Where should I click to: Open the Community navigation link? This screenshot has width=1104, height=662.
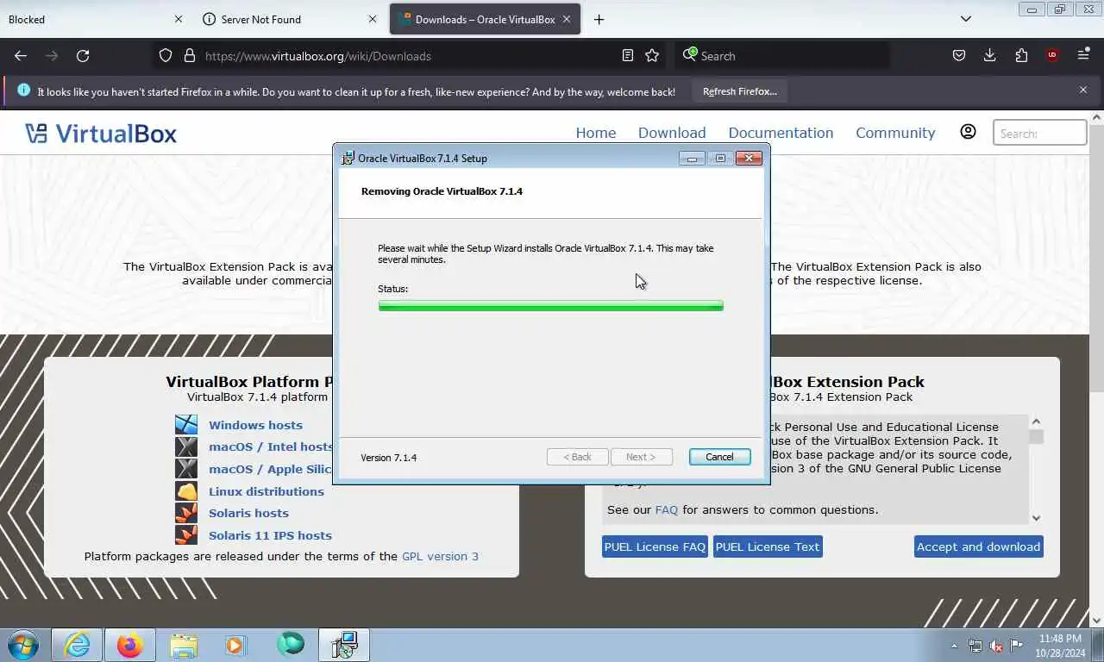pos(895,133)
